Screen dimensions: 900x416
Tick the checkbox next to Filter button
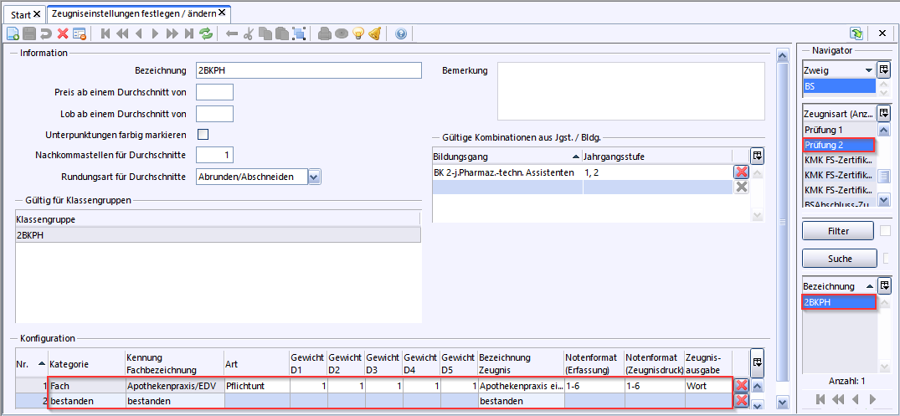pos(886,230)
